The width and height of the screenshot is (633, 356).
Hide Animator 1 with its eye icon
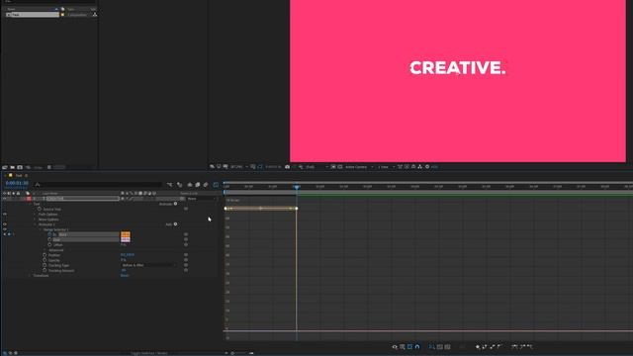4,224
